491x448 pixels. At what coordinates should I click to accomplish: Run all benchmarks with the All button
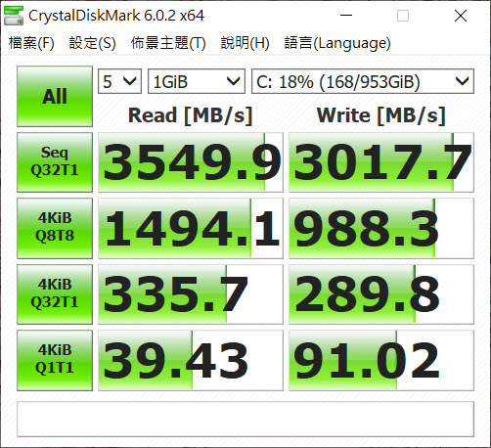[x=55, y=96]
